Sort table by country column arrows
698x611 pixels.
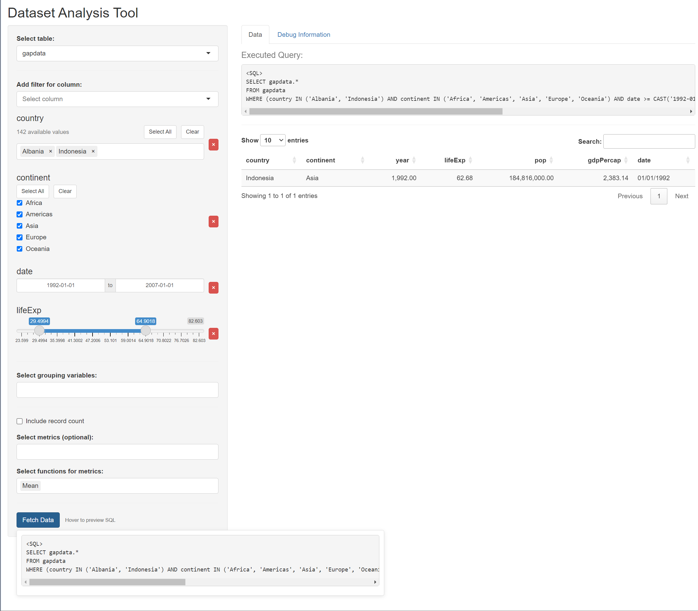[294, 160]
